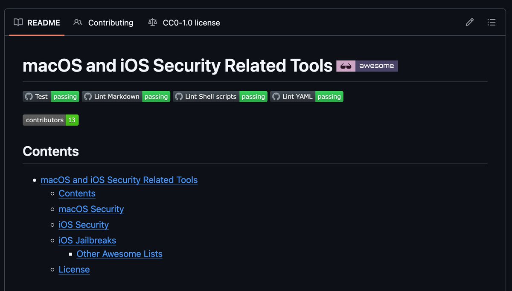Open the Test passing workflow badge
This screenshot has height=291, width=512.
click(x=51, y=97)
